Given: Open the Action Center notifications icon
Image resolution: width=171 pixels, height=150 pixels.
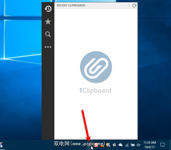Looking at the screenshot, I should point(163,145).
